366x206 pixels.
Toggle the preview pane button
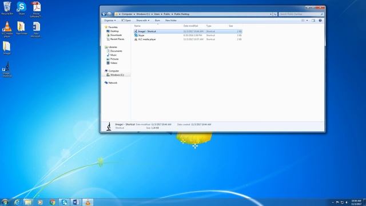313,21
